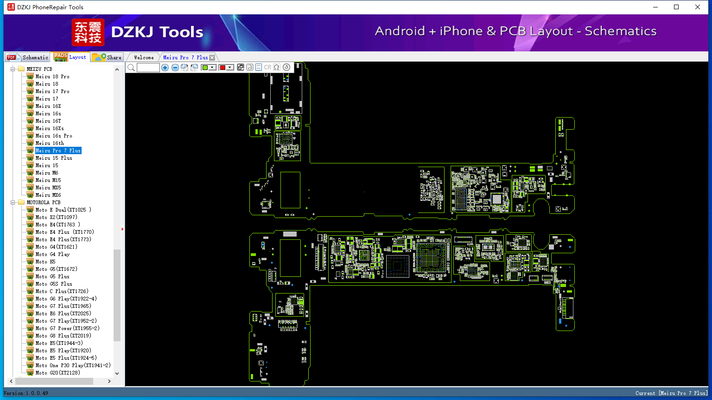The width and height of the screenshot is (712, 400).
Task: Click the Current [Meizu Pro 7 Plus] status text
Action: pos(672,393)
